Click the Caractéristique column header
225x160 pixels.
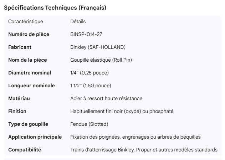click(x=25, y=21)
